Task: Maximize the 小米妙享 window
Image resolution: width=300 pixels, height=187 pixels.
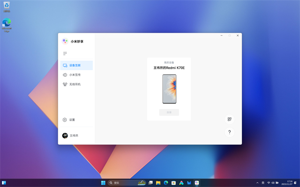Action: [x=230, y=36]
